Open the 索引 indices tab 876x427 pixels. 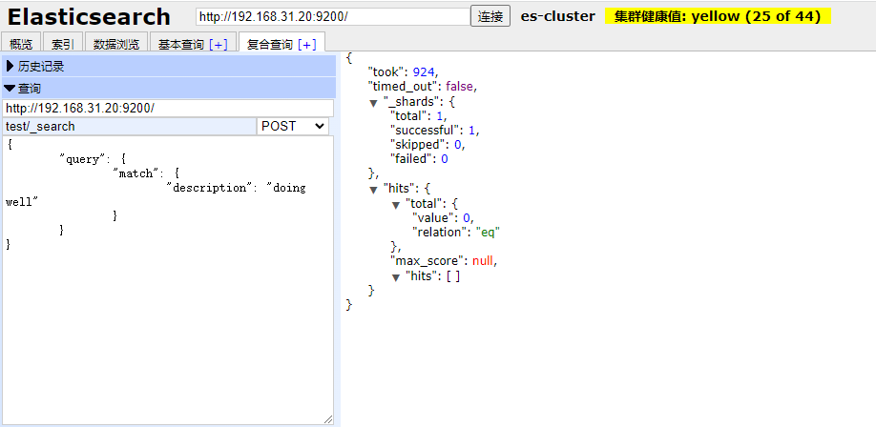[x=63, y=44]
